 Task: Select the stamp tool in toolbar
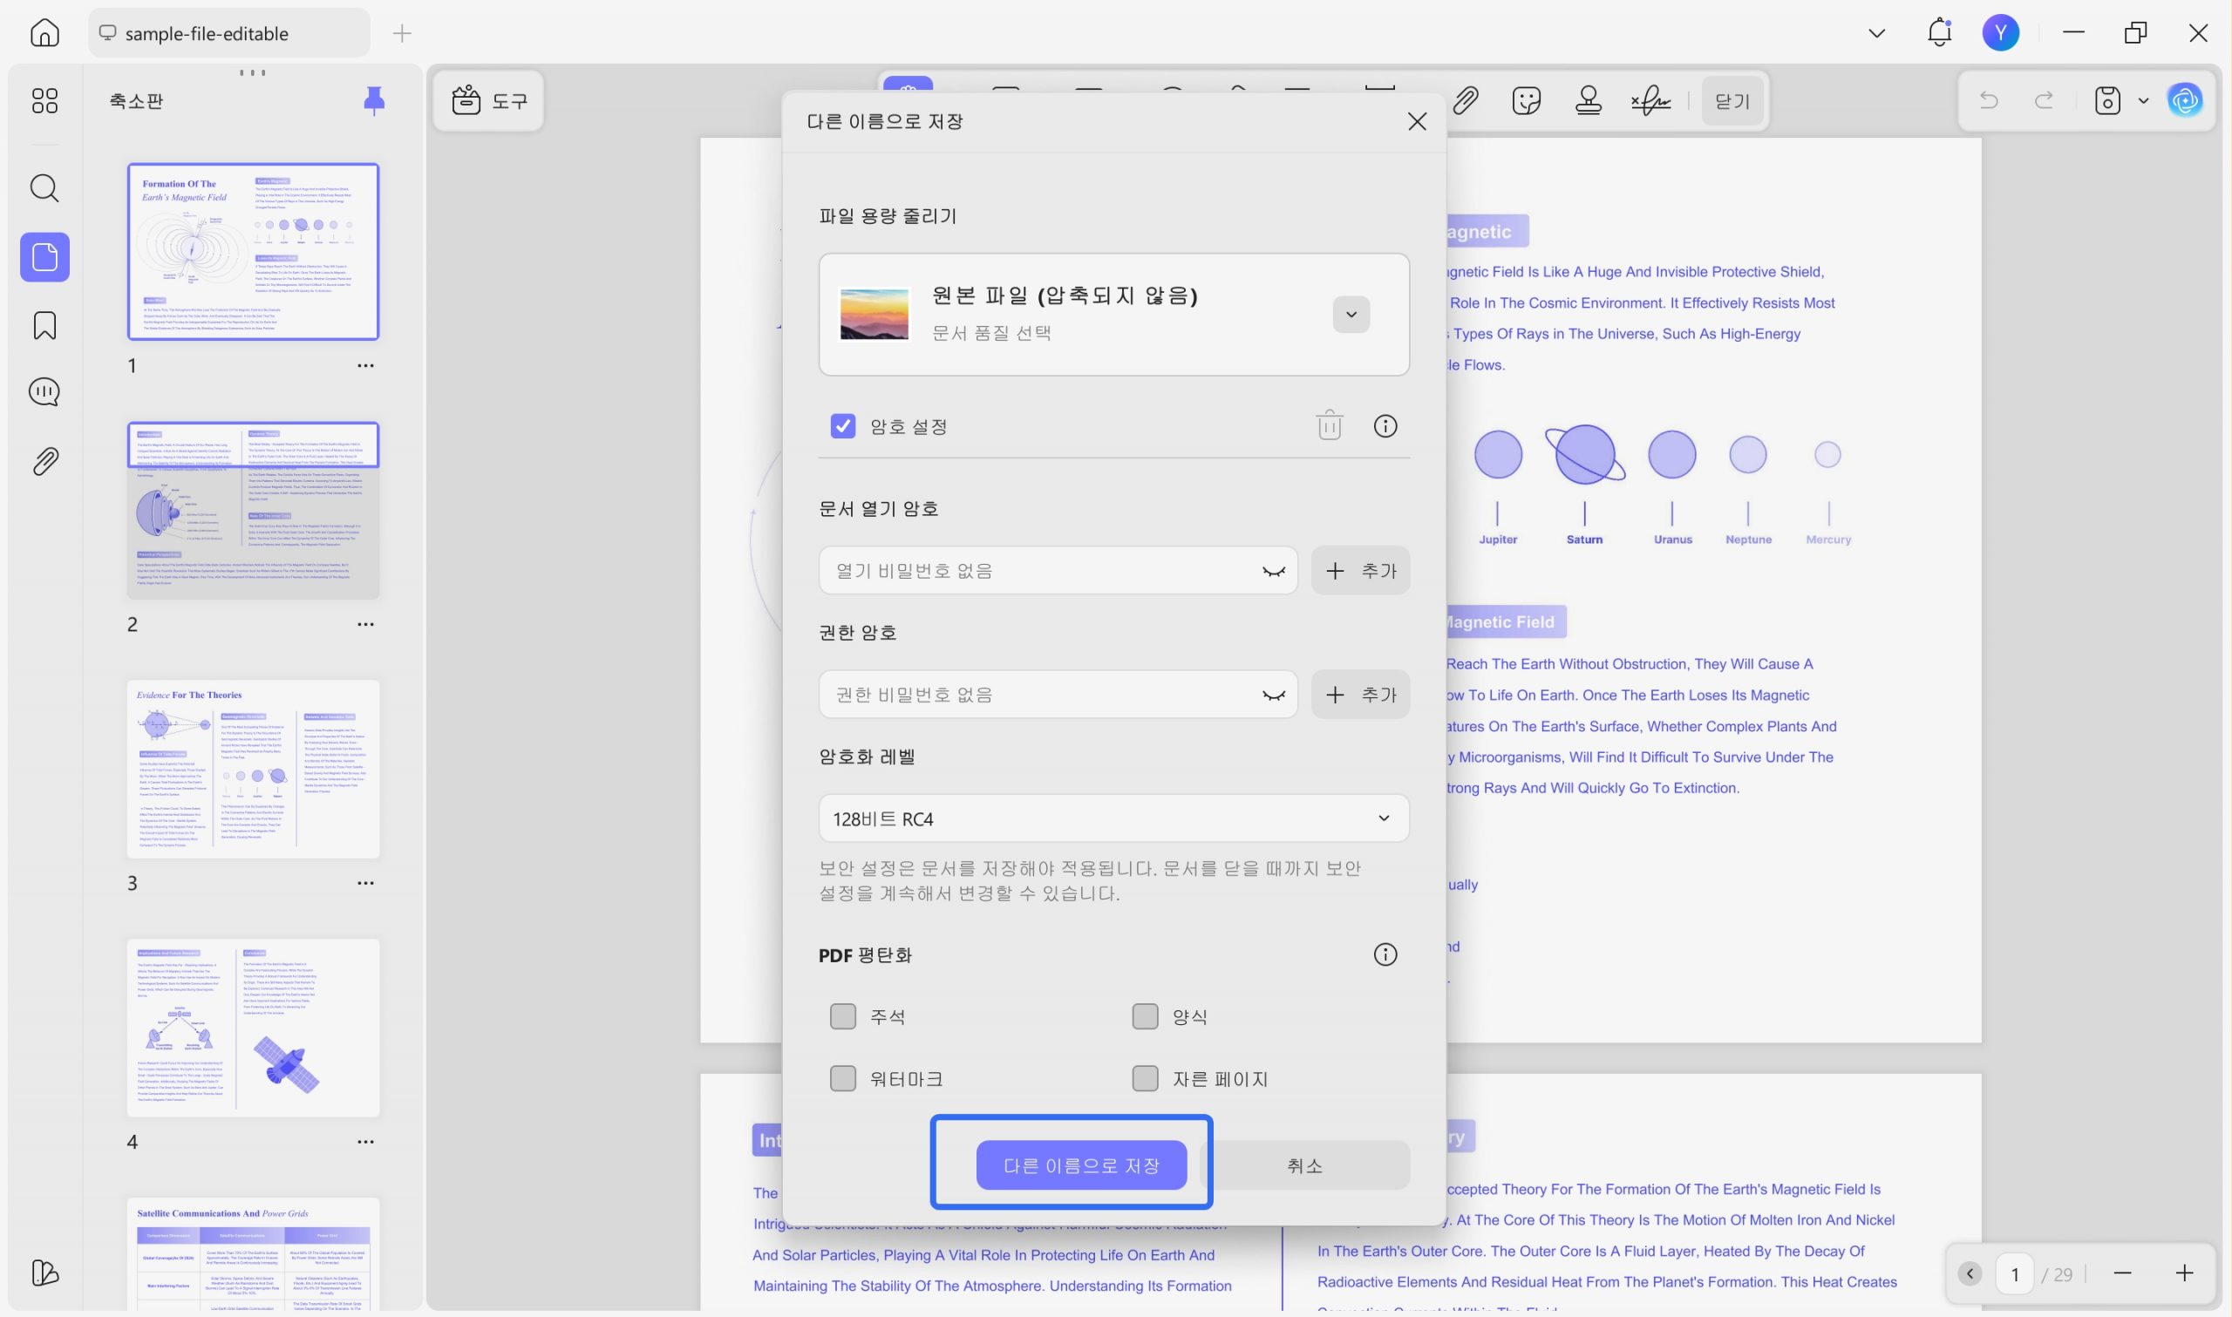coord(1588,100)
